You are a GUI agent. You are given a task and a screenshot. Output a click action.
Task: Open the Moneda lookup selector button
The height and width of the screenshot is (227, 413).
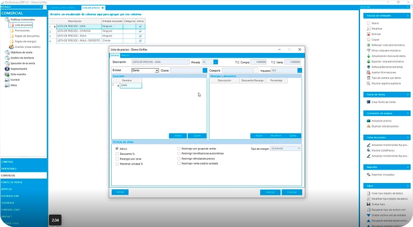[x=215, y=61]
